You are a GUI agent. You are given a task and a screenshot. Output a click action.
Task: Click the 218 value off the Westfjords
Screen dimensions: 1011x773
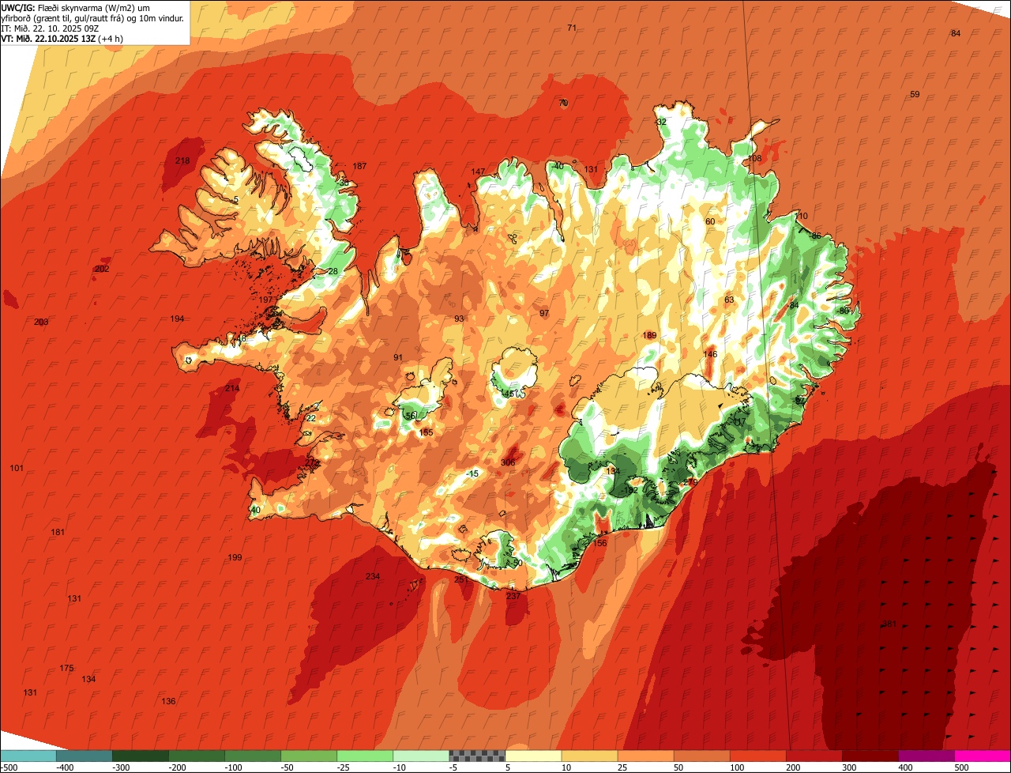point(182,161)
